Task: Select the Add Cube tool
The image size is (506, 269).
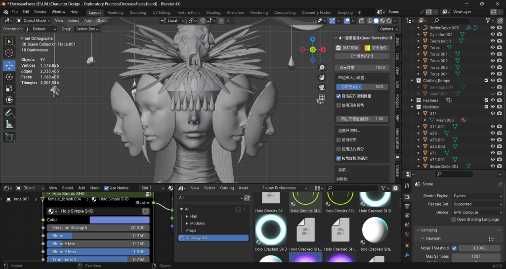Action: click(x=9, y=137)
